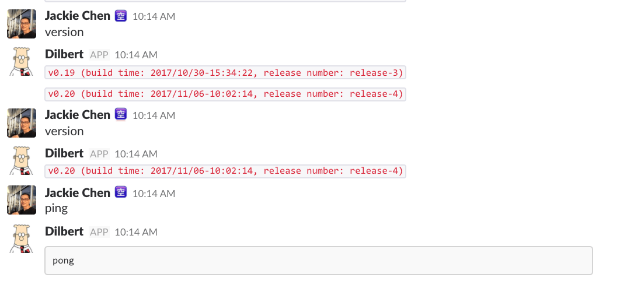The height and width of the screenshot is (288, 620).
Task: Select Jackie Chen's avatar on the second version message
Action: (22, 123)
